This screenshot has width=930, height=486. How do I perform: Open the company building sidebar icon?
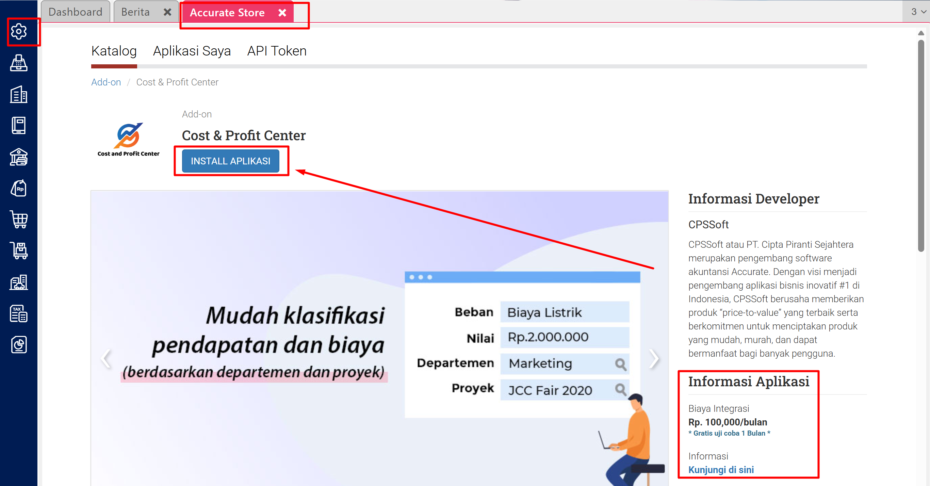tap(19, 95)
